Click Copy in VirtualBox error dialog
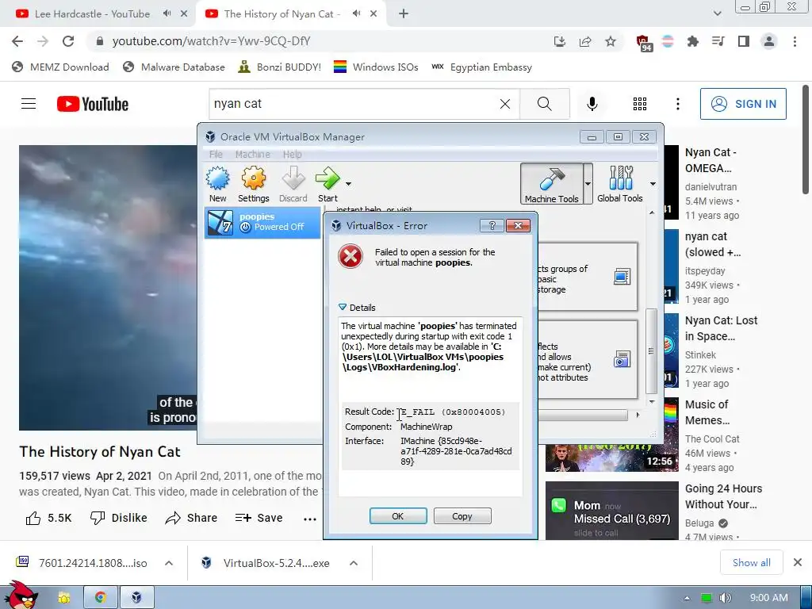The width and height of the screenshot is (812, 609). pos(462,515)
